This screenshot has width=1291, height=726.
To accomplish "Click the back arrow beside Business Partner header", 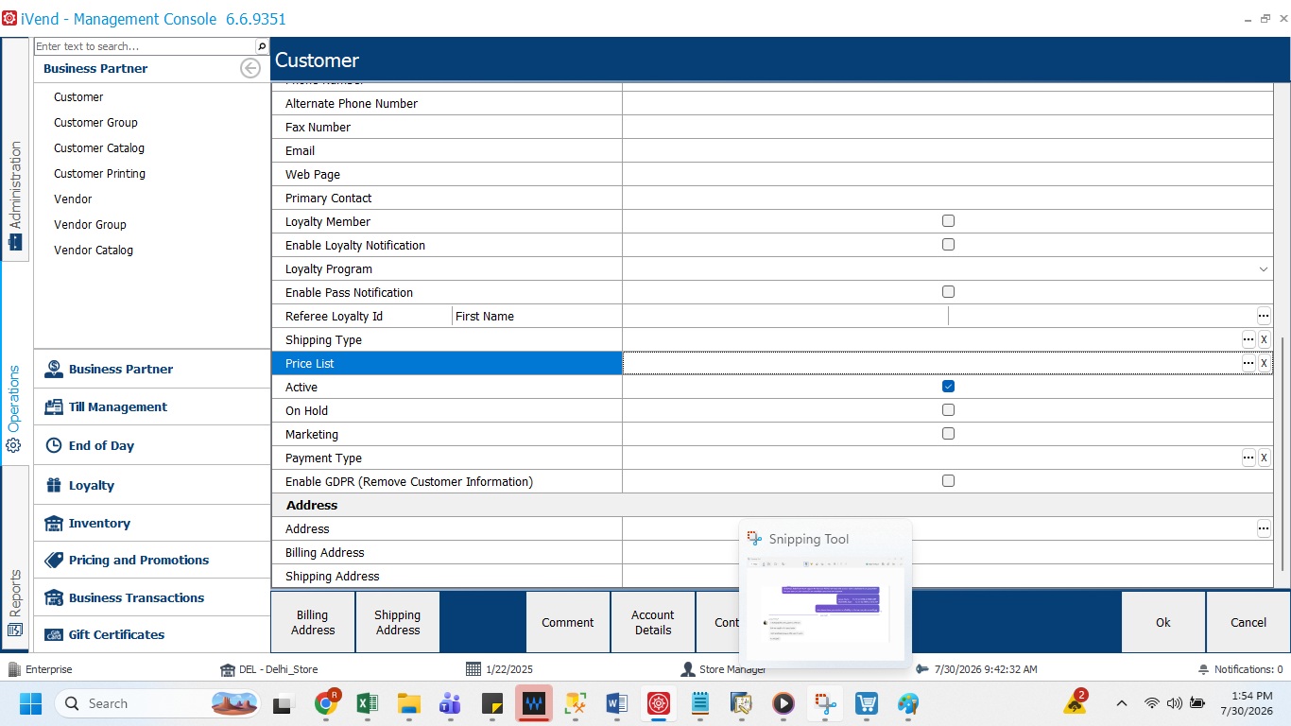I will (x=250, y=68).
